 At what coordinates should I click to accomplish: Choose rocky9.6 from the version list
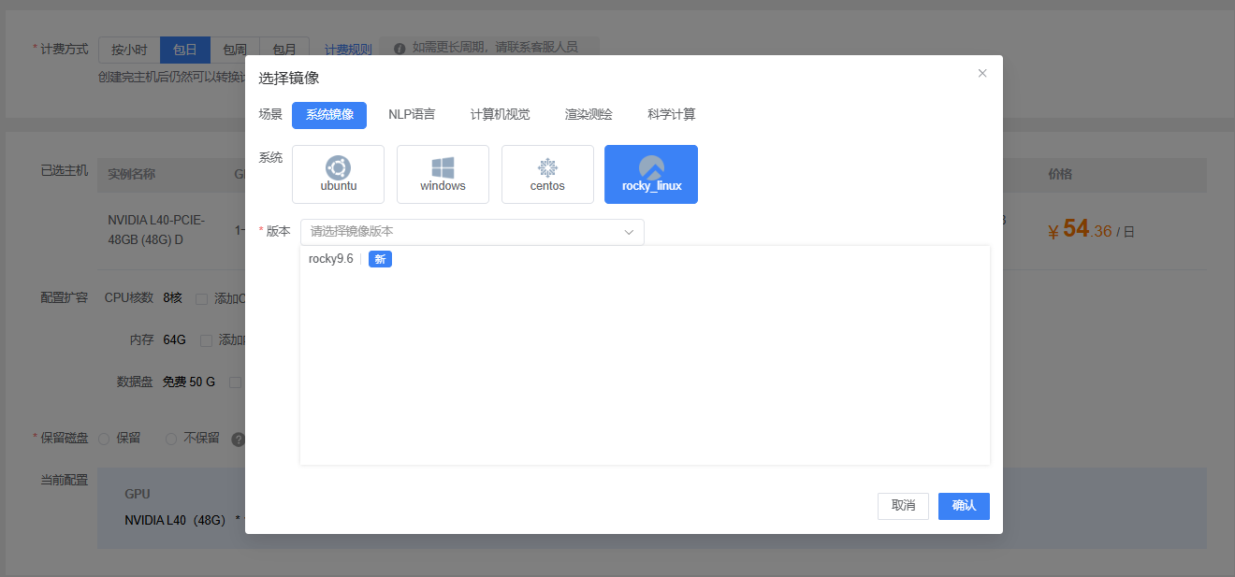pyautogui.click(x=331, y=259)
